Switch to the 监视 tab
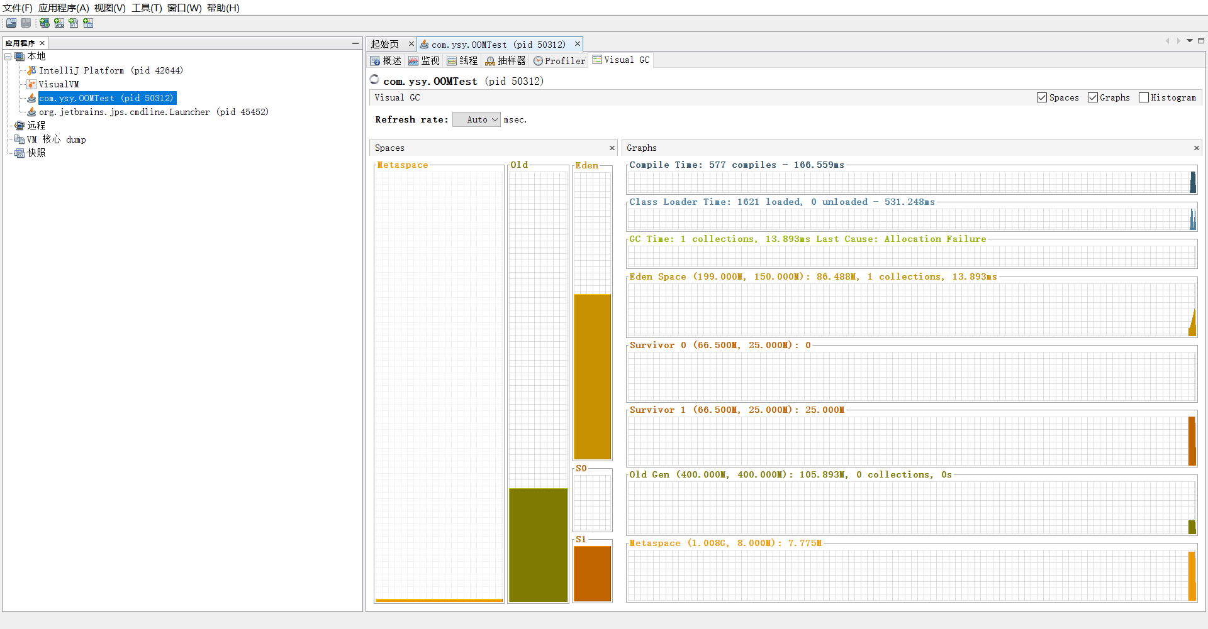The image size is (1208, 629). click(x=424, y=61)
